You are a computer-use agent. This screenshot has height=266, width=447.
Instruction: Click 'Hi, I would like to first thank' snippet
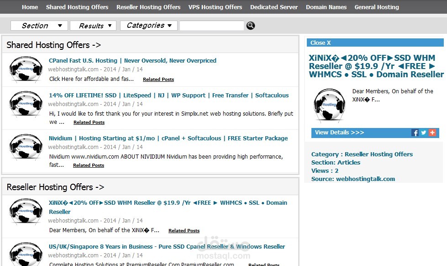click(x=171, y=117)
